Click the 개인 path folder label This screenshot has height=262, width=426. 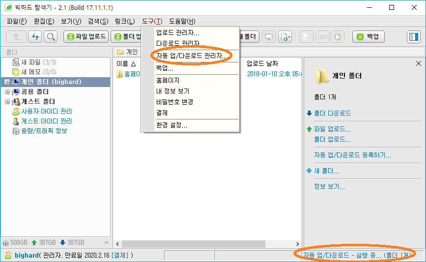coord(132,52)
